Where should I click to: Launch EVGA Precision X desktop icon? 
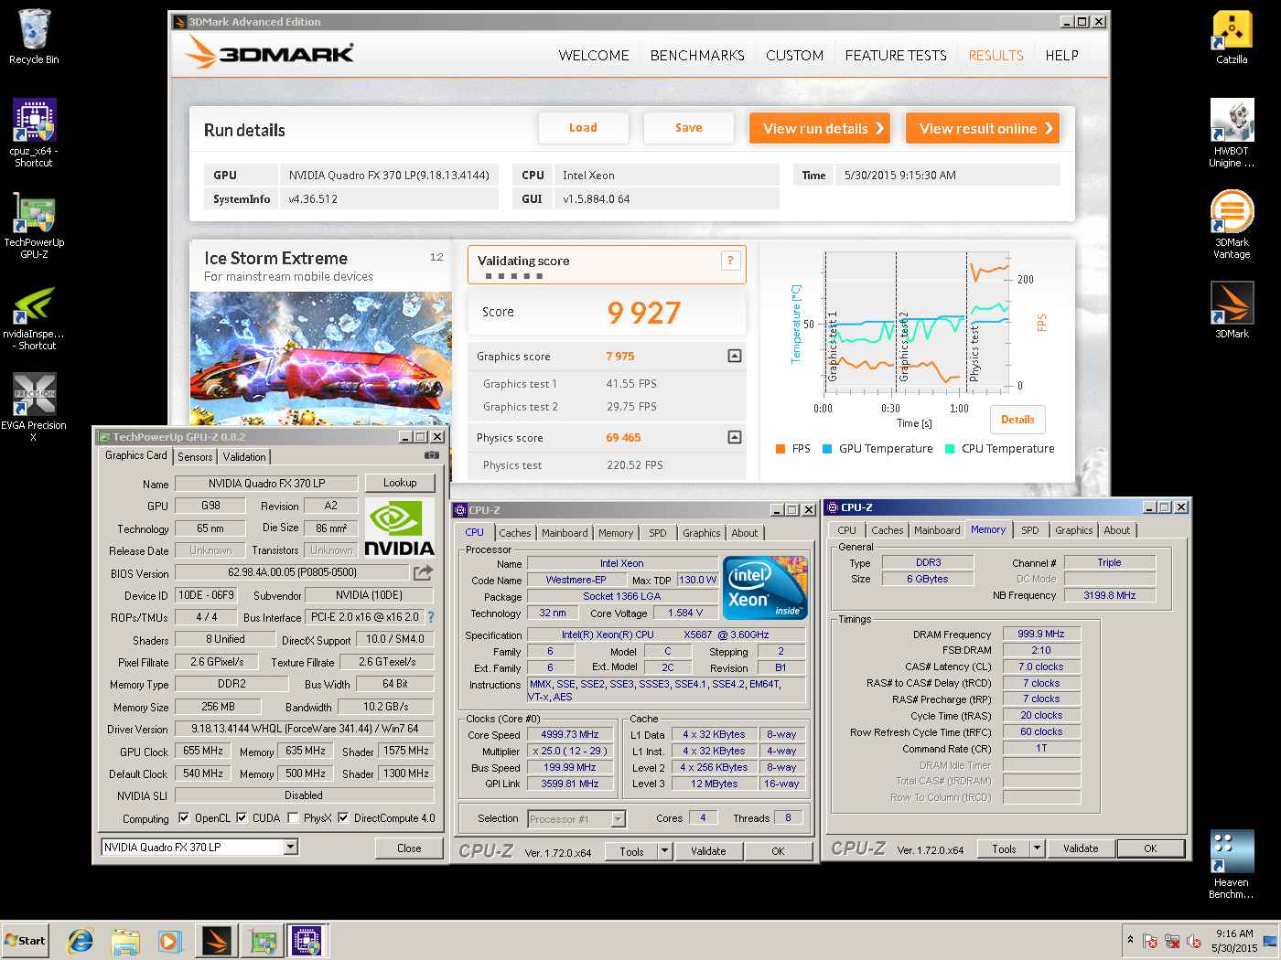(x=34, y=407)
